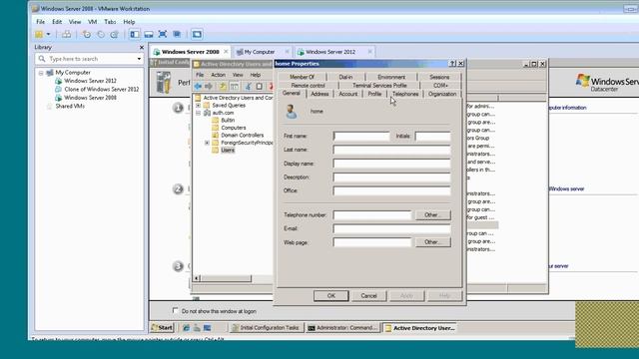The image size is (639, 359).
Task: Switch to the Terminal Services Profile tab
Action: pyautogui.click(x=379, y=86)
